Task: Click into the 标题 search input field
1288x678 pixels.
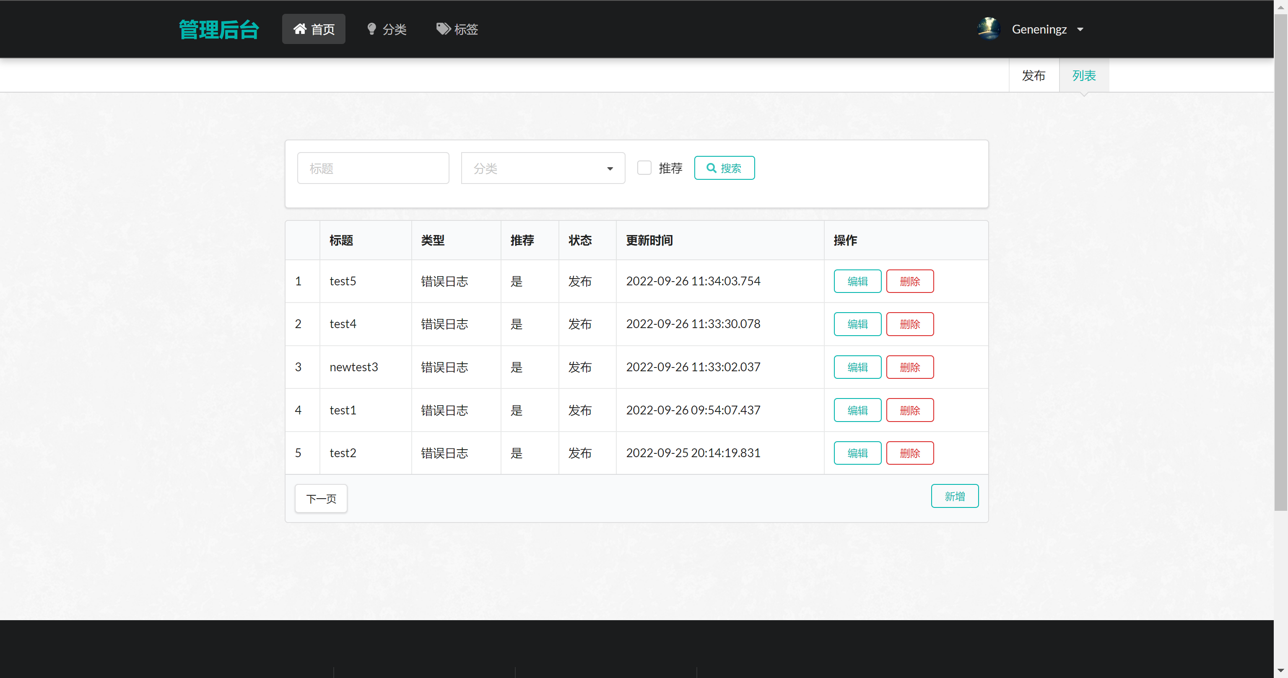Action: [373, 168]
